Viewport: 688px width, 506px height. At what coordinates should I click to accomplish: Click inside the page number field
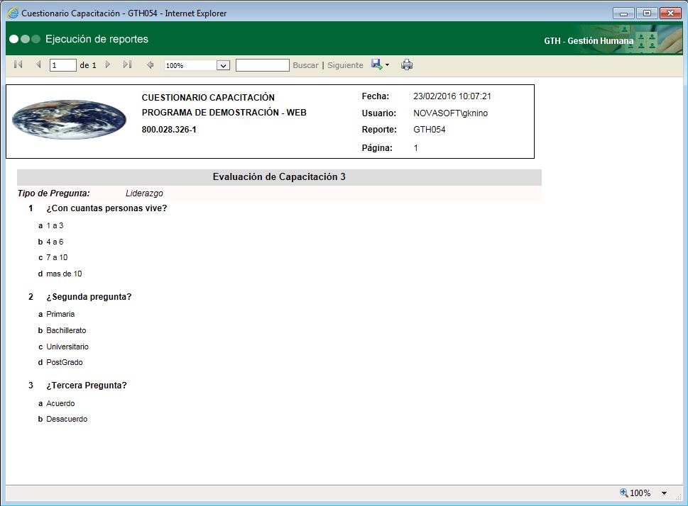point(62,64)
